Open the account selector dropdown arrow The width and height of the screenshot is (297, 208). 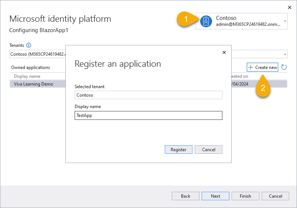coord(285,21)
